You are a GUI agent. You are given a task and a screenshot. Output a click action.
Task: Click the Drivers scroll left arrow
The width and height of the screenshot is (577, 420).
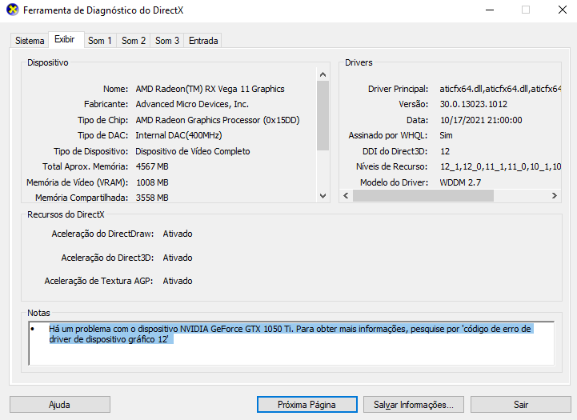(x=346, y=196)
